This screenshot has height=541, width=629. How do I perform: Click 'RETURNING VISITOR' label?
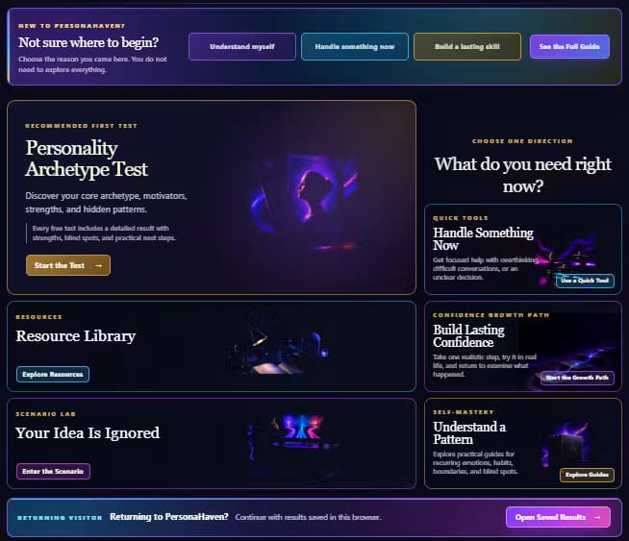60,518
